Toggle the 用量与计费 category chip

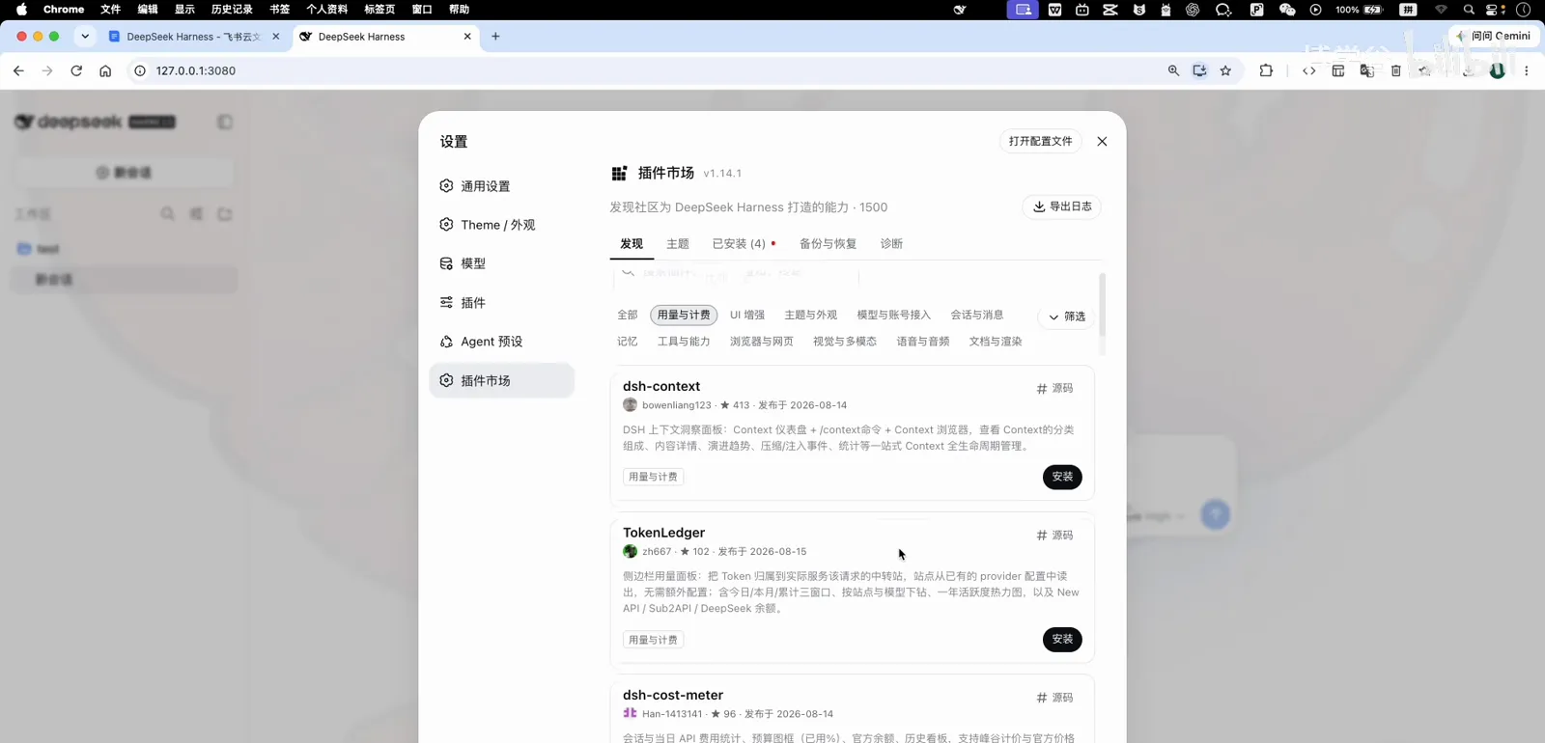pos(684,316)
